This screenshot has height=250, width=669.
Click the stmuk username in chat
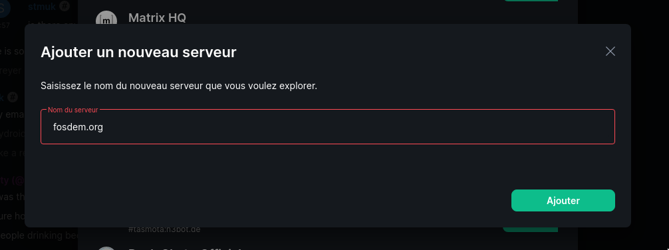pyautogui.click(x=42, y=6)
